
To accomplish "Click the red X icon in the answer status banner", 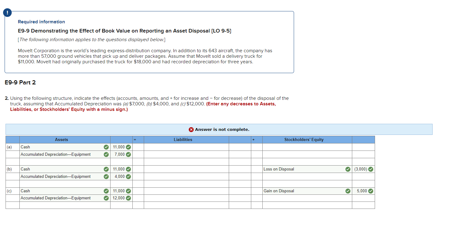I will pos(191,129).
